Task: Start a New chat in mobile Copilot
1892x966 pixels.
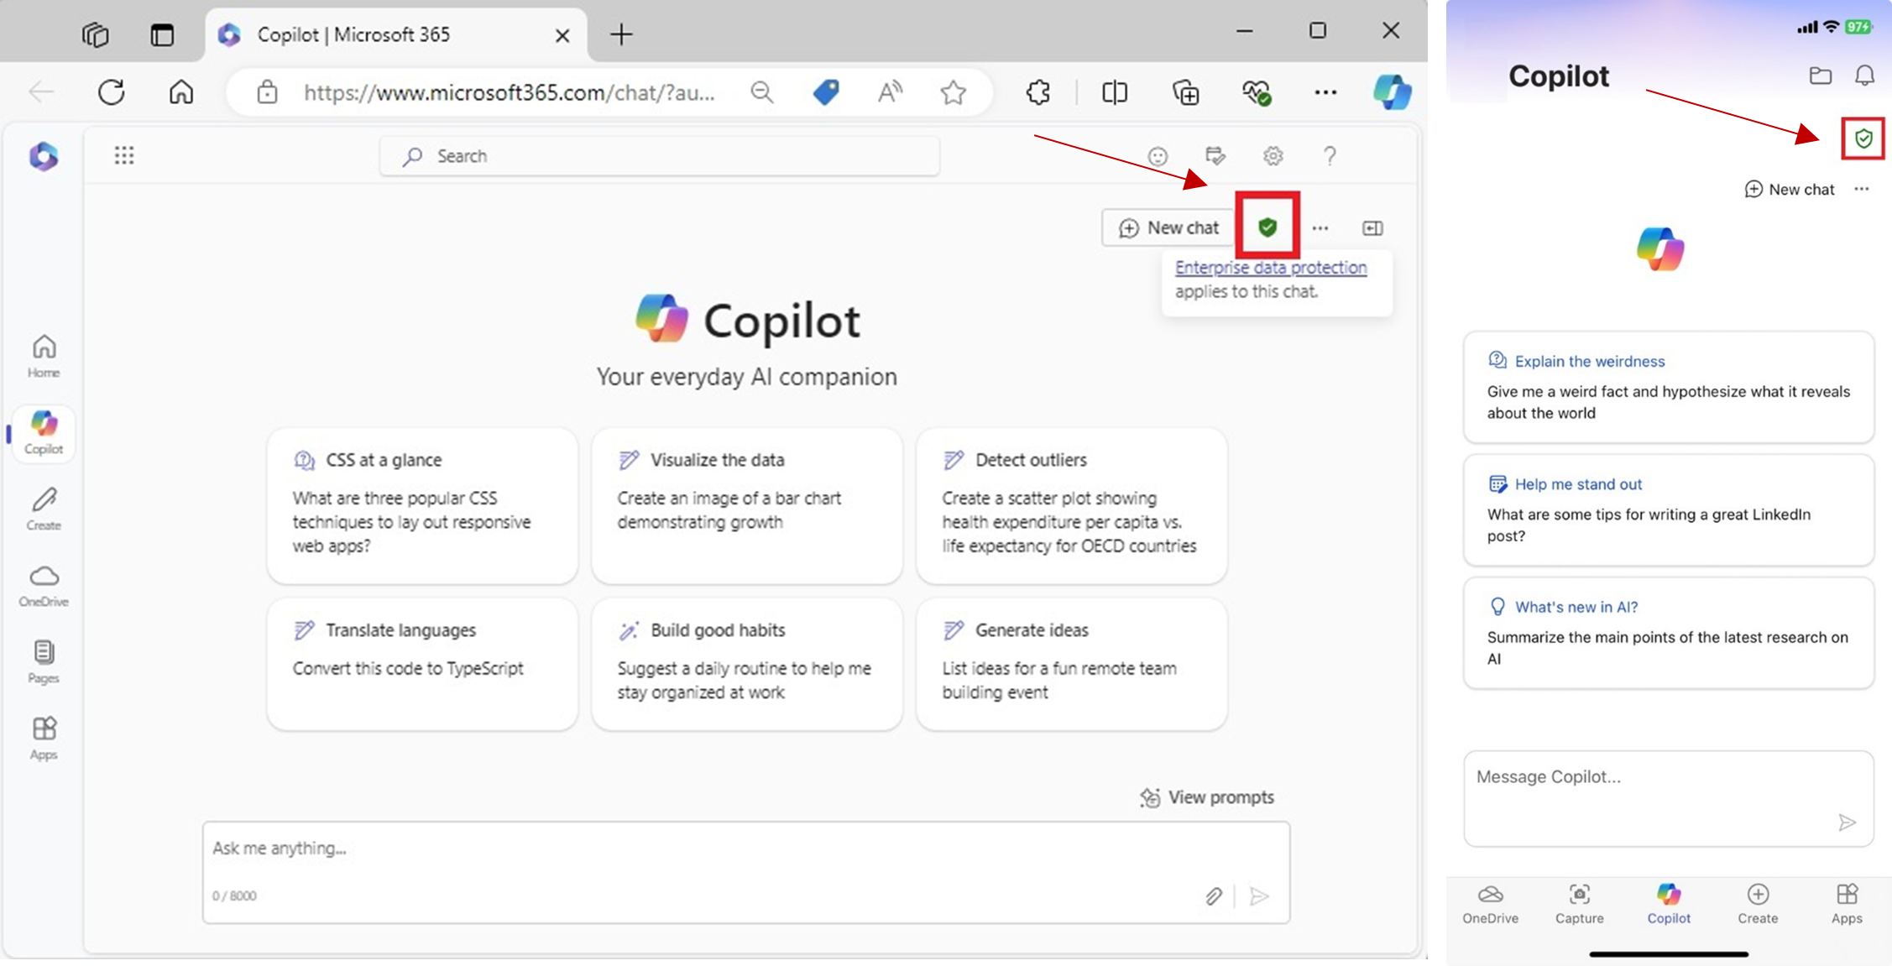Action: (x=1789, y=189)
